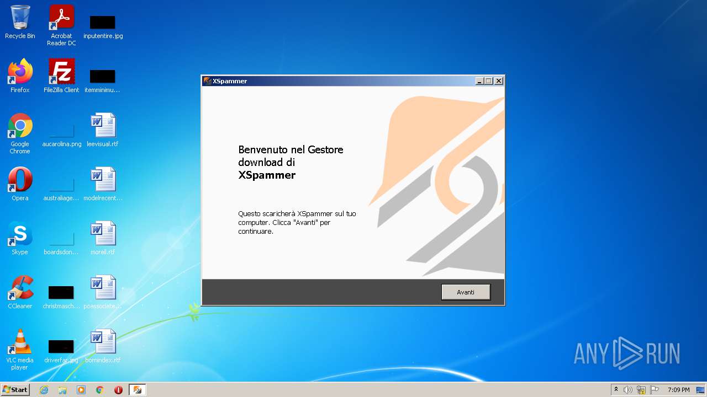Open Action Center flag icon
Image resolution: width=707 pixels, height=397 pixels.
click(655, 390)
